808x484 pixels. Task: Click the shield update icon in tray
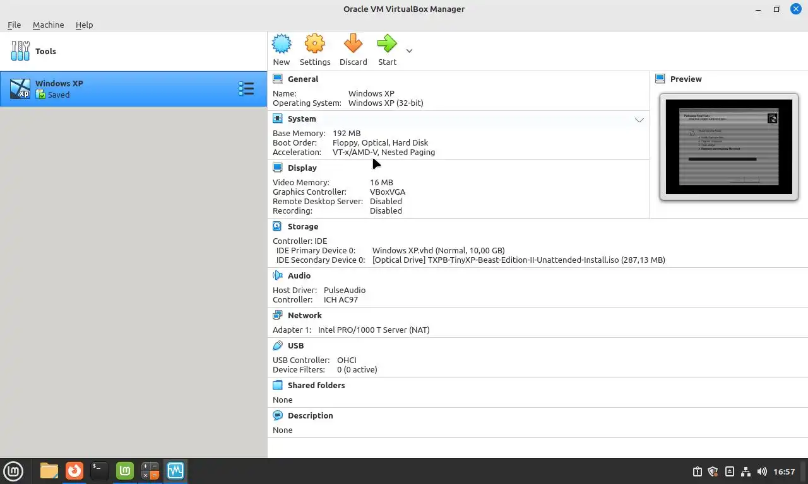point(713,471)
